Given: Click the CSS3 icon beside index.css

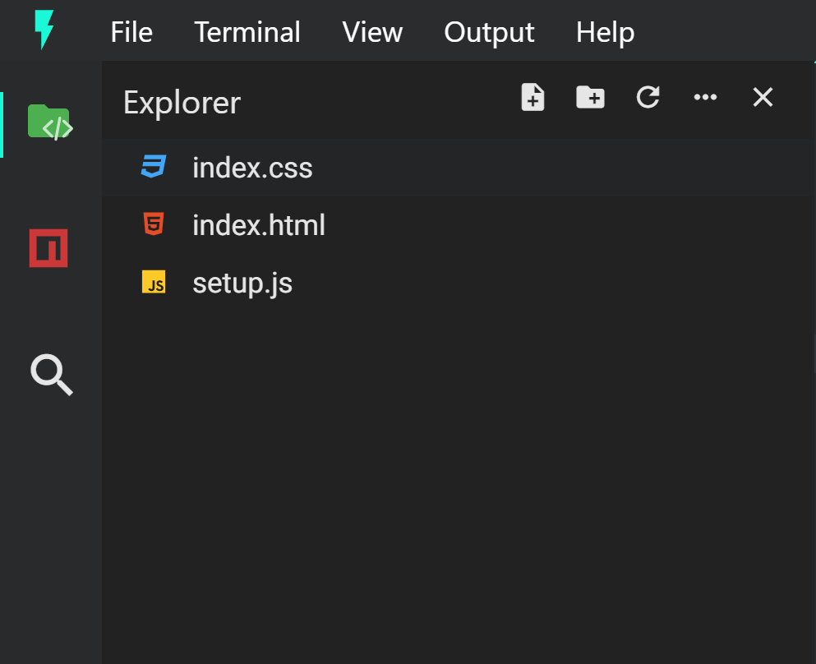Looking at the screenshot, I should (154, 167).
